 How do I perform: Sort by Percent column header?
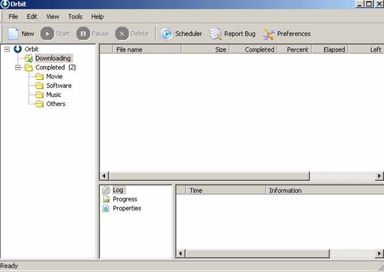pyautogui.click(x=295, y=50)
